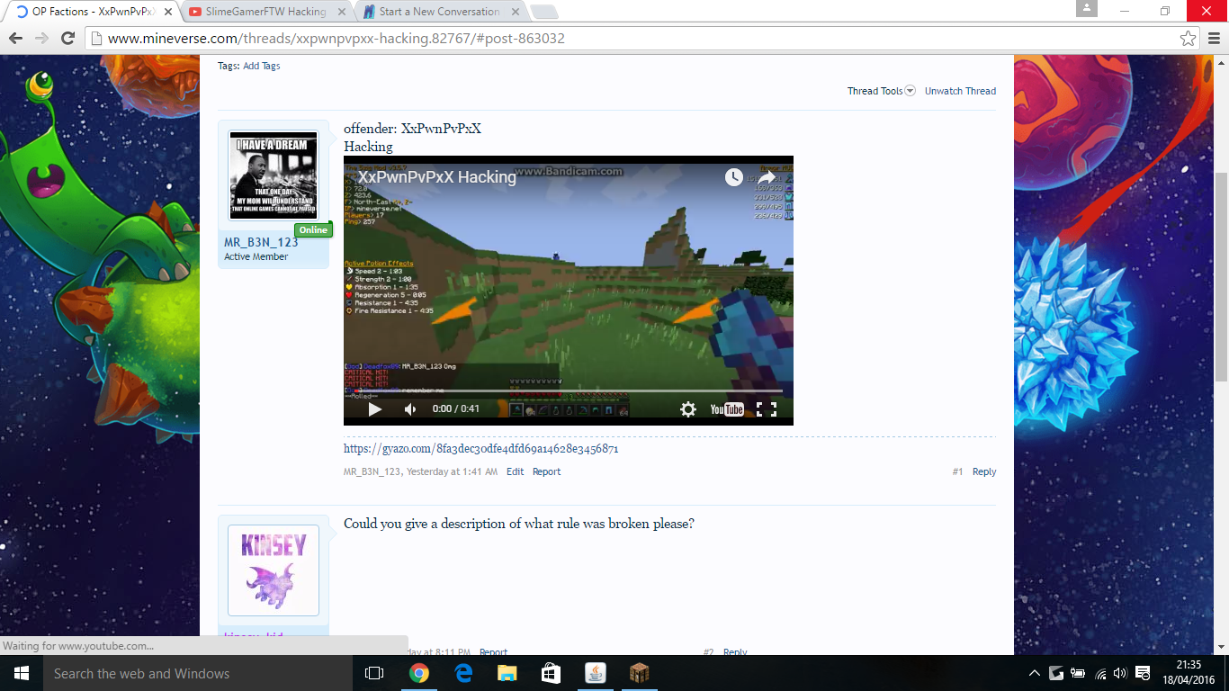Mute the YouTube video volume
Screen dimensions: 1229x691
click(410, 409)
